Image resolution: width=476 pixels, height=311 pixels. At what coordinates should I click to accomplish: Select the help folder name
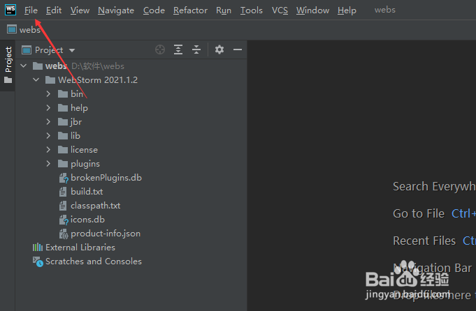79,108
